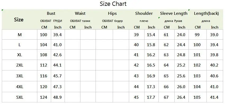Select the 2XL shoulder cell showing 42

136,65
